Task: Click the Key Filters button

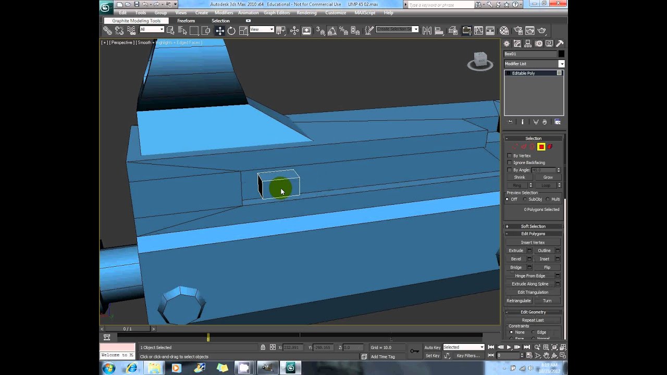Action: (468, 356)
